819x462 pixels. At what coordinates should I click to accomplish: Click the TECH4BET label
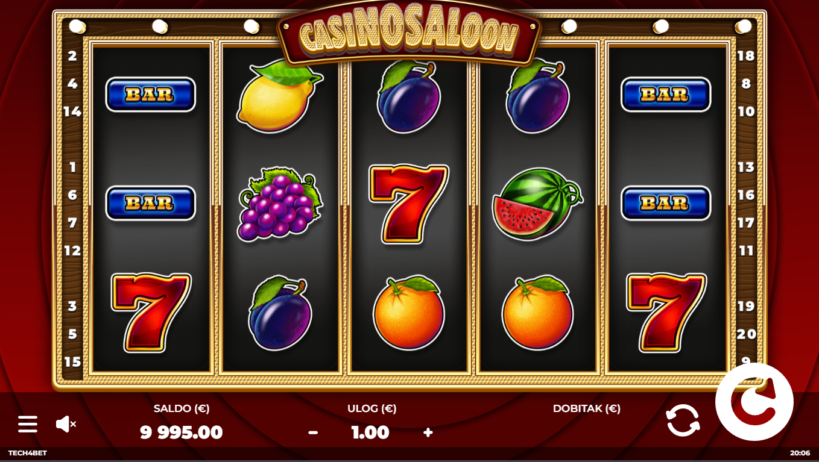tap(28, 453)
